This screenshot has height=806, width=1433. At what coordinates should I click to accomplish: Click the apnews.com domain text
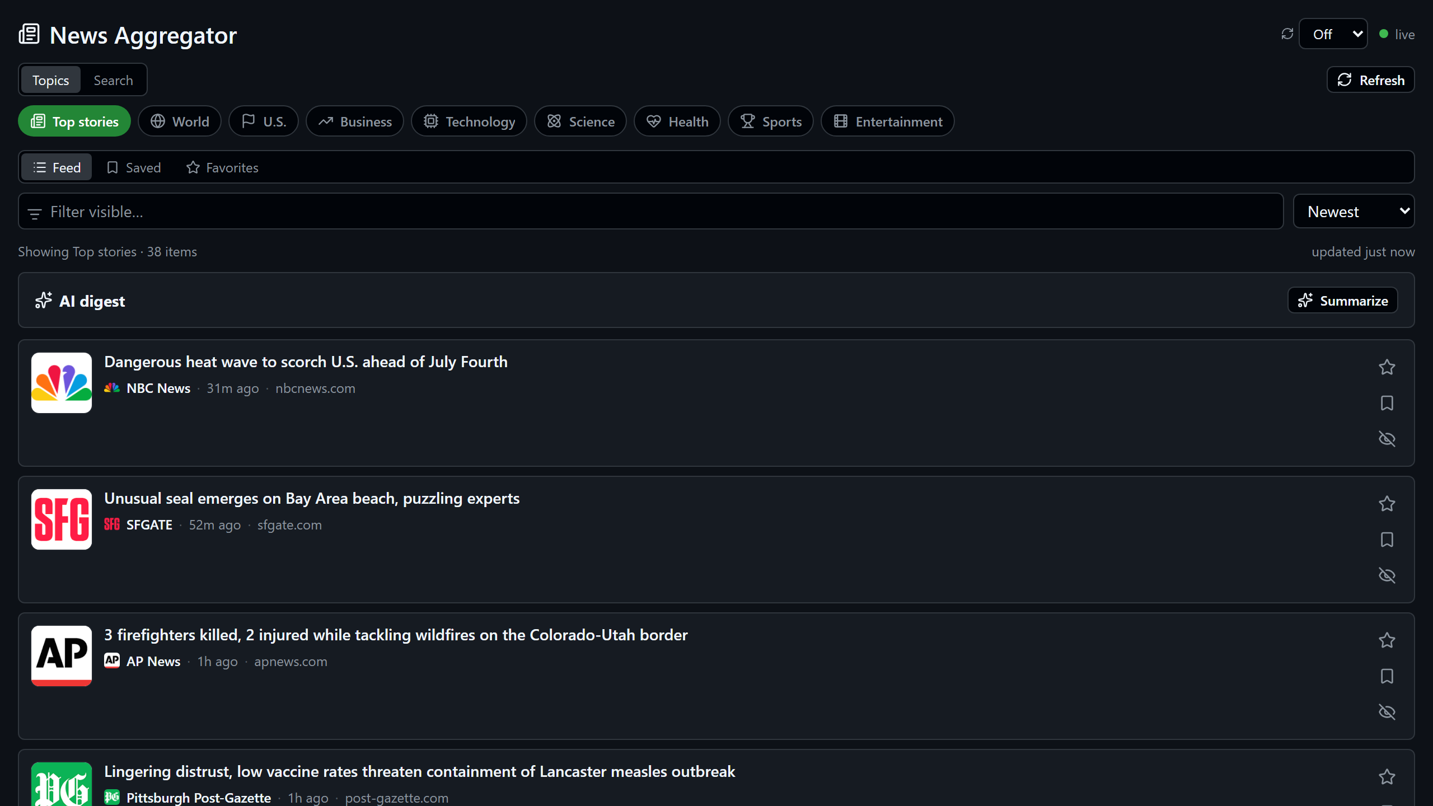[291, 661]
